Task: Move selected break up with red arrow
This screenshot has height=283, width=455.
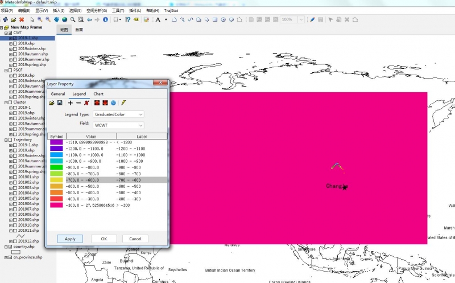Action: (97, 102)
